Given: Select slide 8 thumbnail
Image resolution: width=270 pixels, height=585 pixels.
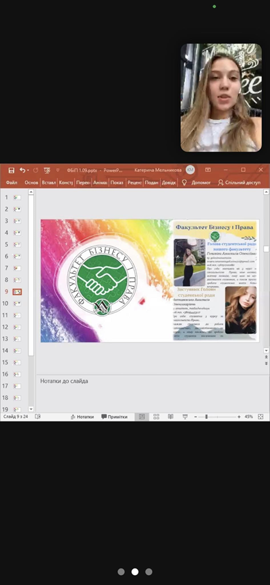Looking at the screenshot, I should [x=17, y=280].
